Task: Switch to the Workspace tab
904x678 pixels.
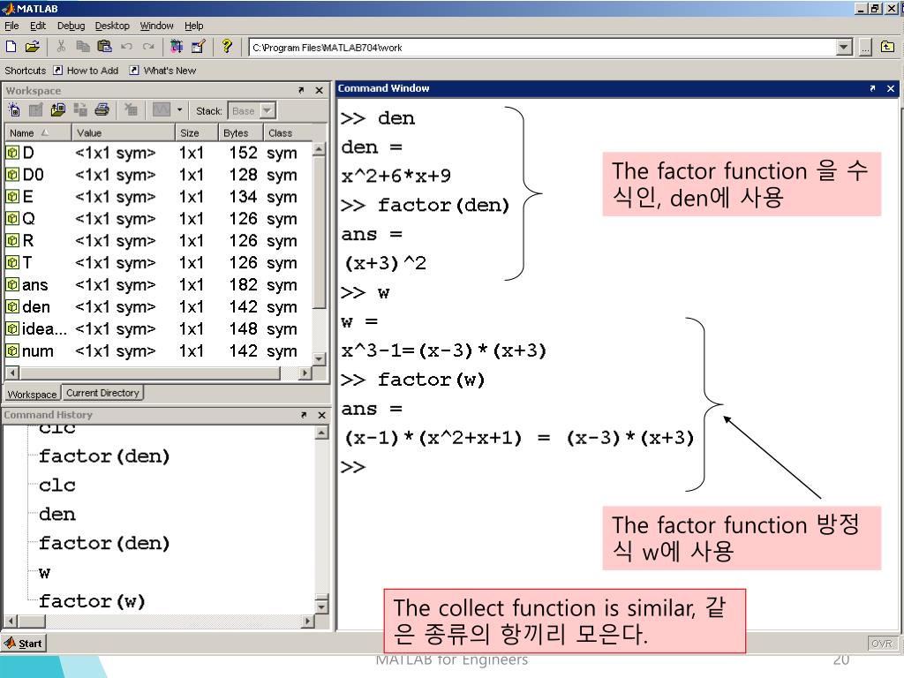Action: tap(32, 395)
